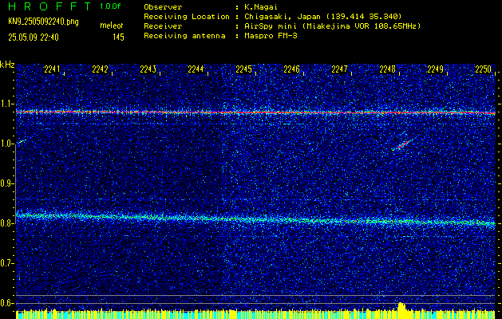Click the 2244 time marker
502x319 pixels.
tap(196, 69)
